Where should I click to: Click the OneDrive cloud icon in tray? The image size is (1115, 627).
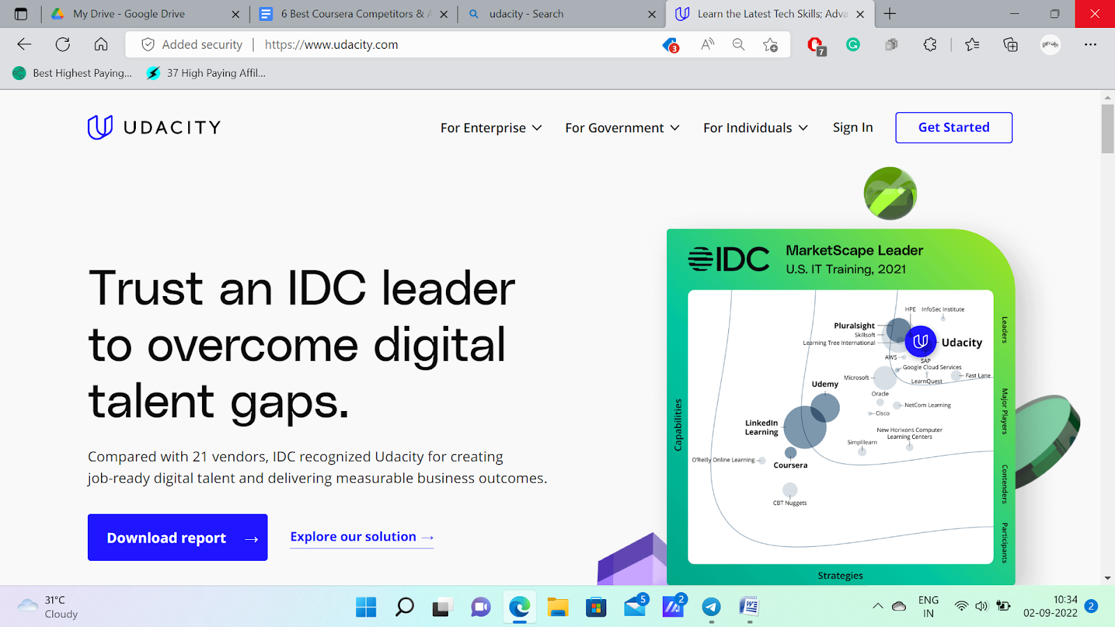pyautogui.click(x=899, y=606)
